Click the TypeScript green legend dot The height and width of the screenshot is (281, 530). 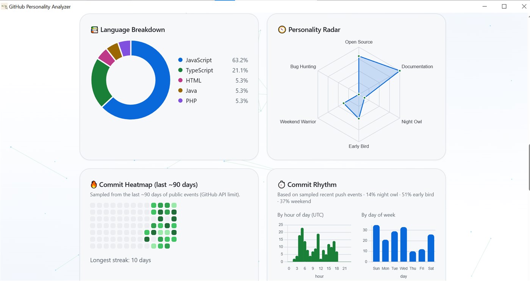click(180, 70)
